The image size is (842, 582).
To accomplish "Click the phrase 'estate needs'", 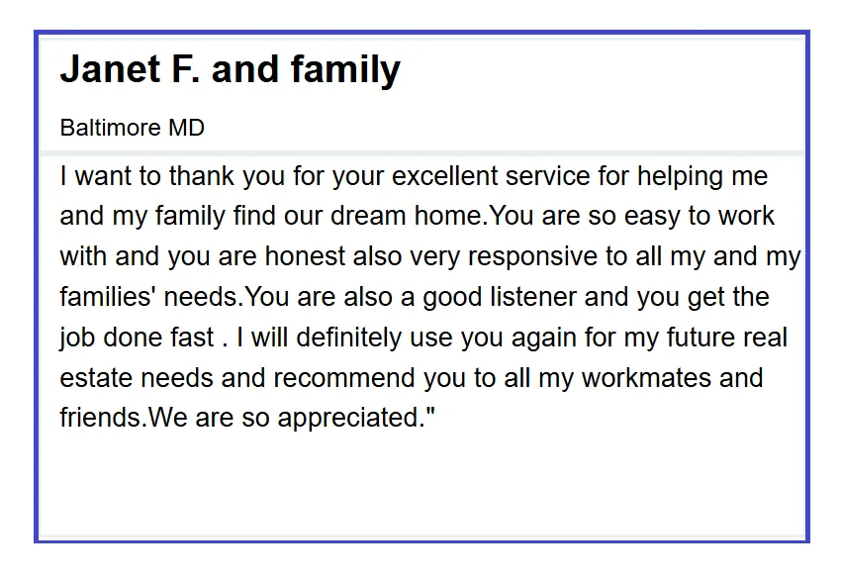I will pyautogui.click(x=137, y=378).
